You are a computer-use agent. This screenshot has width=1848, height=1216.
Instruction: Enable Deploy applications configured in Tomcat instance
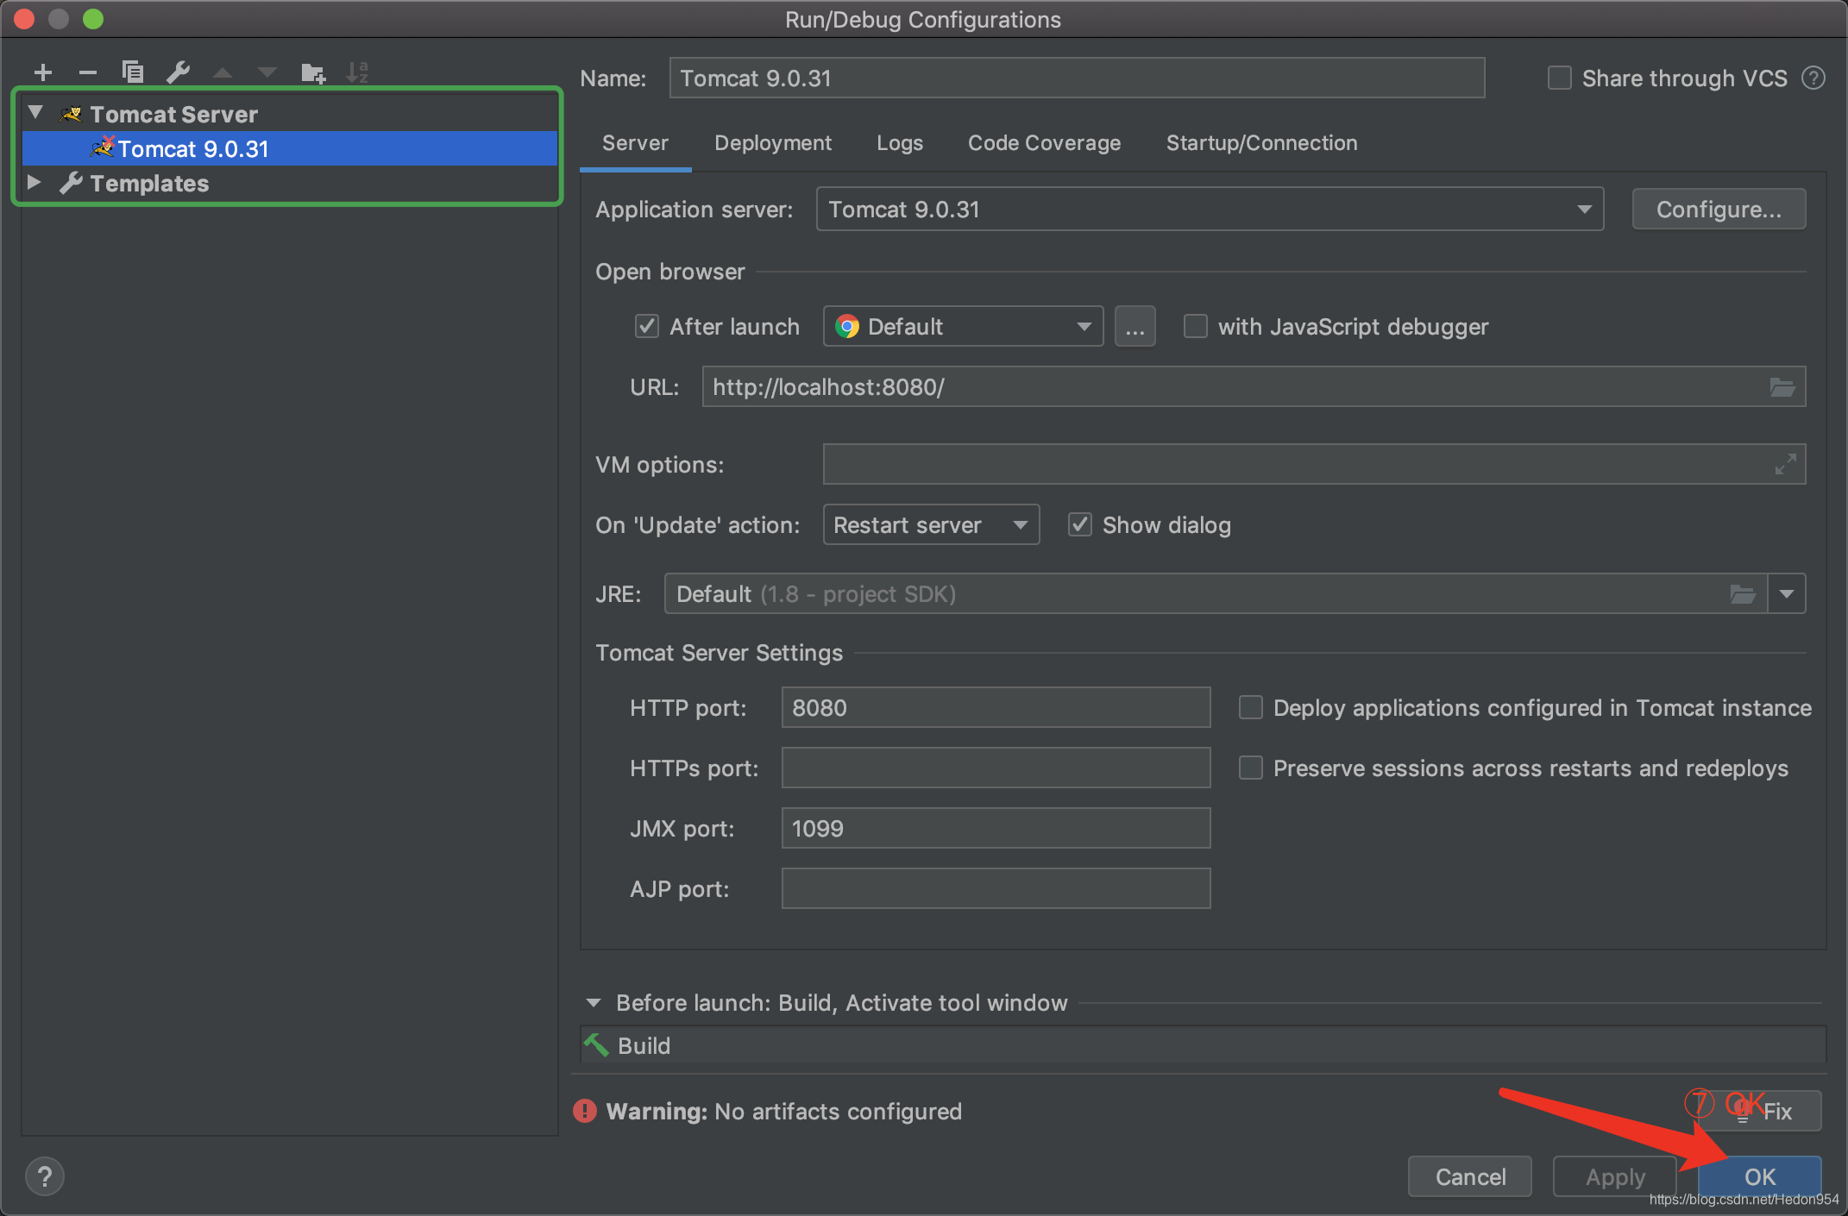coord(1251,707)
